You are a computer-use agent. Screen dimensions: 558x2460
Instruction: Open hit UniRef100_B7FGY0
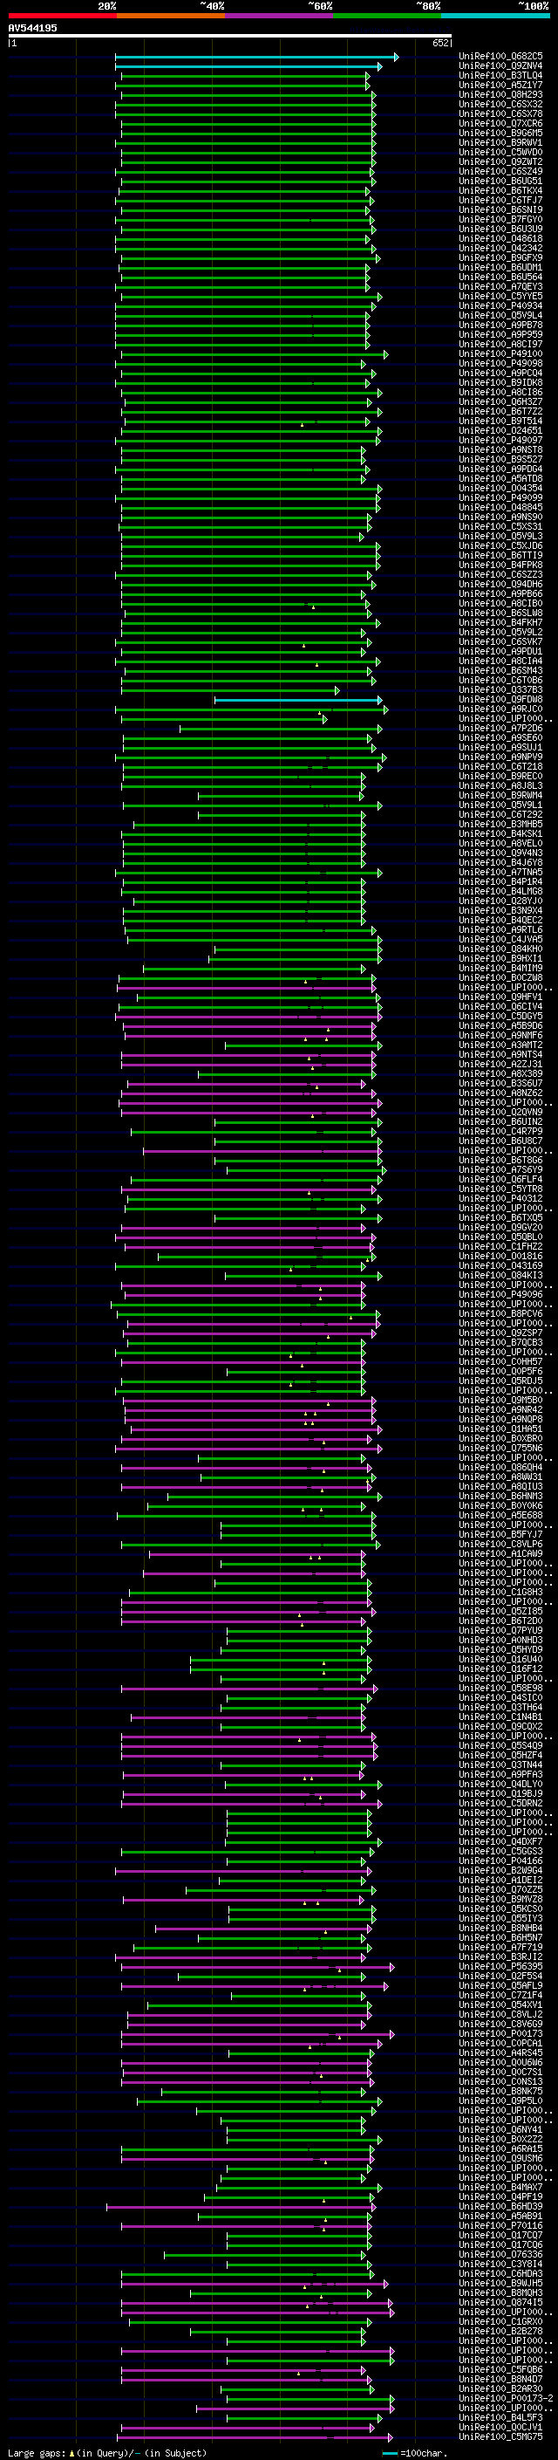[x=500, y=220]
